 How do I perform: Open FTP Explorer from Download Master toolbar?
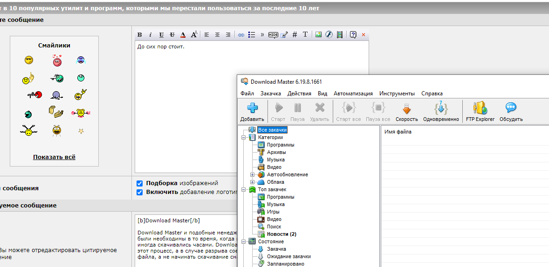click(x=480, y=112)
